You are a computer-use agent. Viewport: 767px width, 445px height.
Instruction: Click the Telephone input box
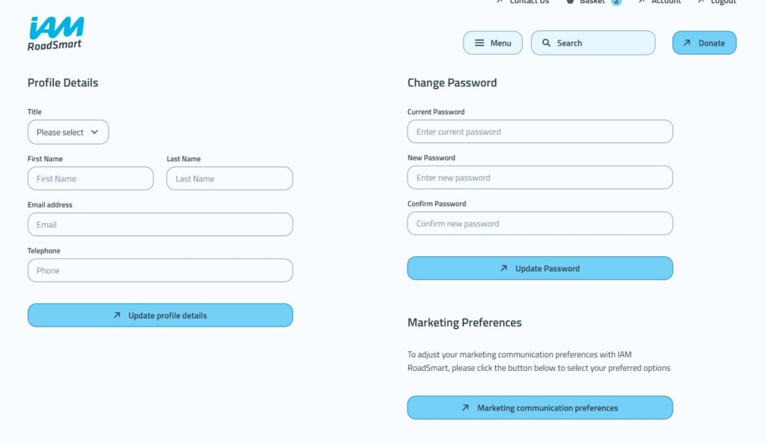coord(160,270)
